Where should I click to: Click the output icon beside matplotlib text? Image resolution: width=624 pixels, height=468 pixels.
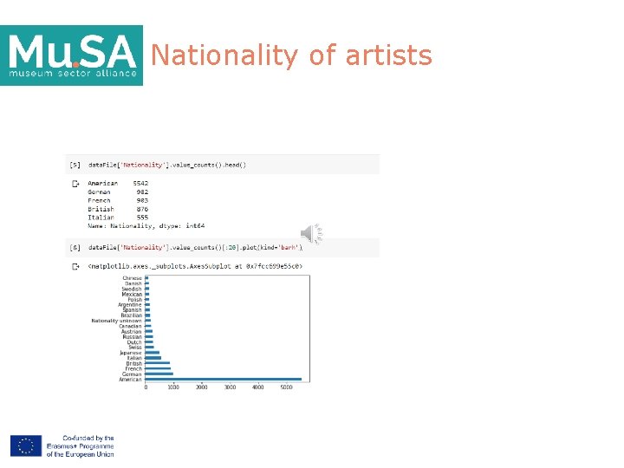[75, 266]
